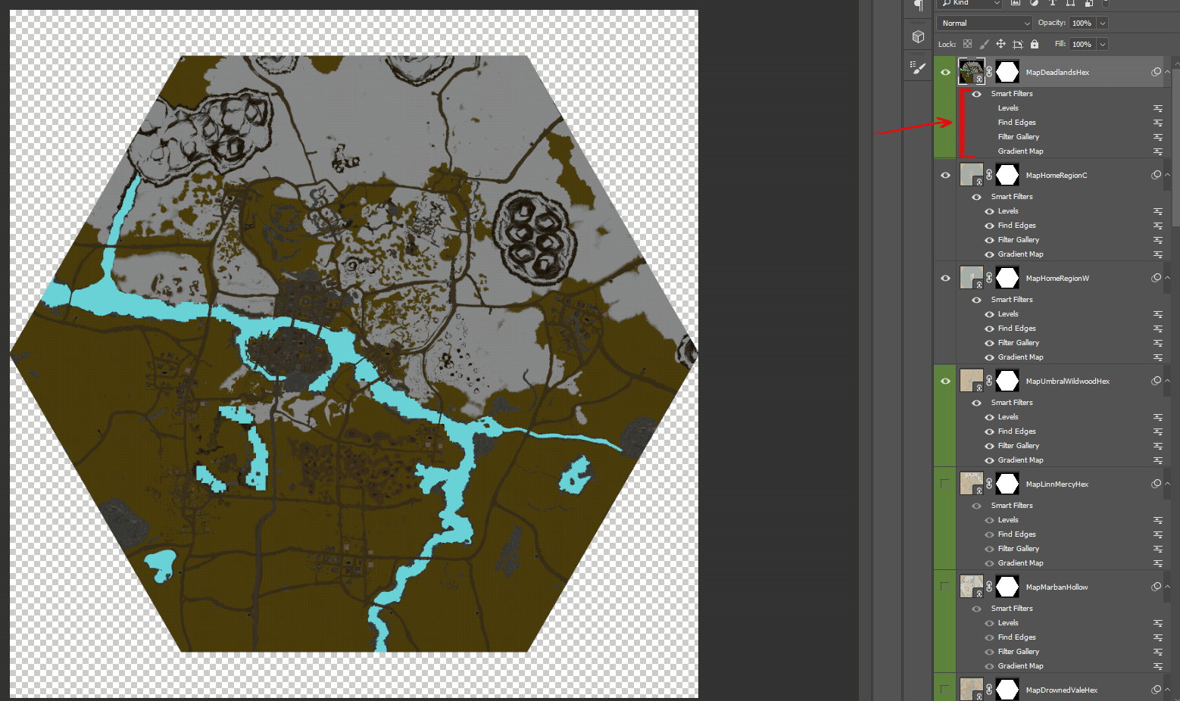Filter layers by smart object icon

1088,3
